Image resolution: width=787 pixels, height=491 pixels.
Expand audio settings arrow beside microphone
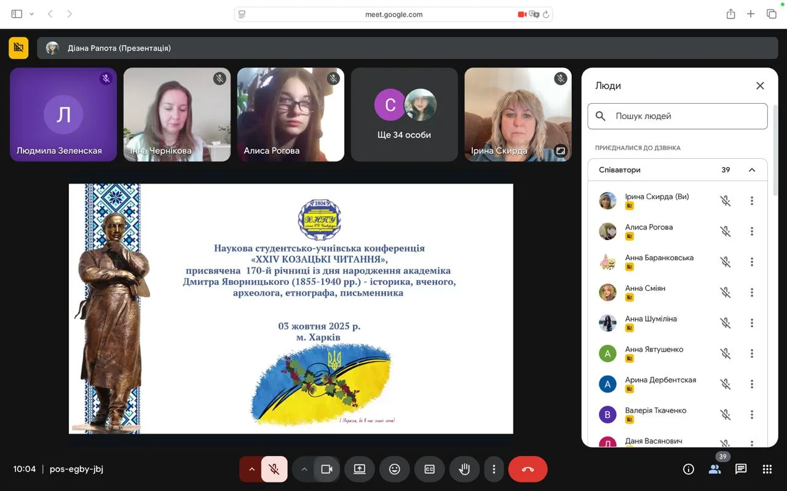pyautogui.click(x=251, y=470)
